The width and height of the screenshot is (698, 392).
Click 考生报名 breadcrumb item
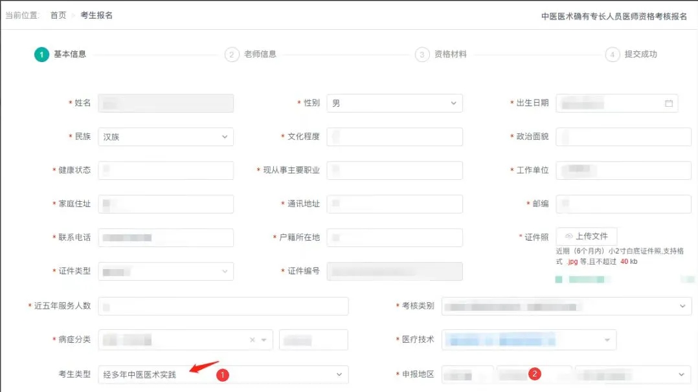click(x=96, y=16)
